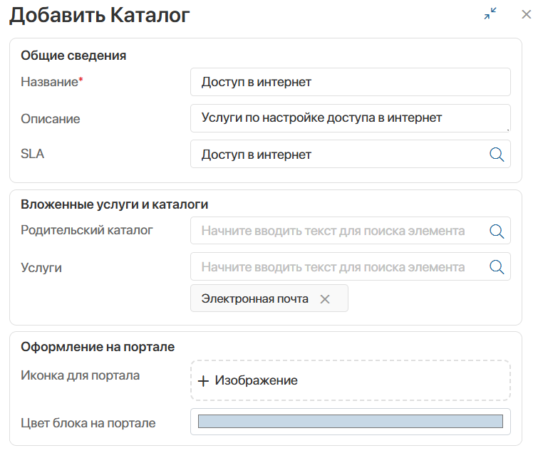Click the Добавить Каталог dialog title
The image size is (538, 453).
coord(100,16)
